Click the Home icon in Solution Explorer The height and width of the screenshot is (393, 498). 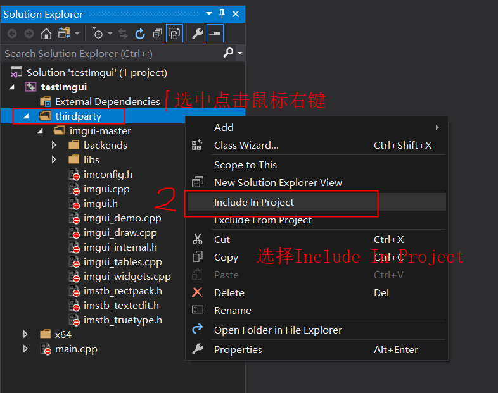click(46, 34)
